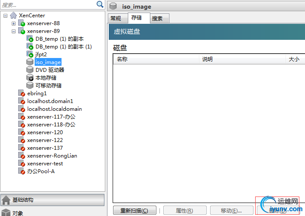Viewport: 305px width, 216px height.
Task: Click the xenserver-test server icon
Action: pyautogui.click(x=22, y=163)
